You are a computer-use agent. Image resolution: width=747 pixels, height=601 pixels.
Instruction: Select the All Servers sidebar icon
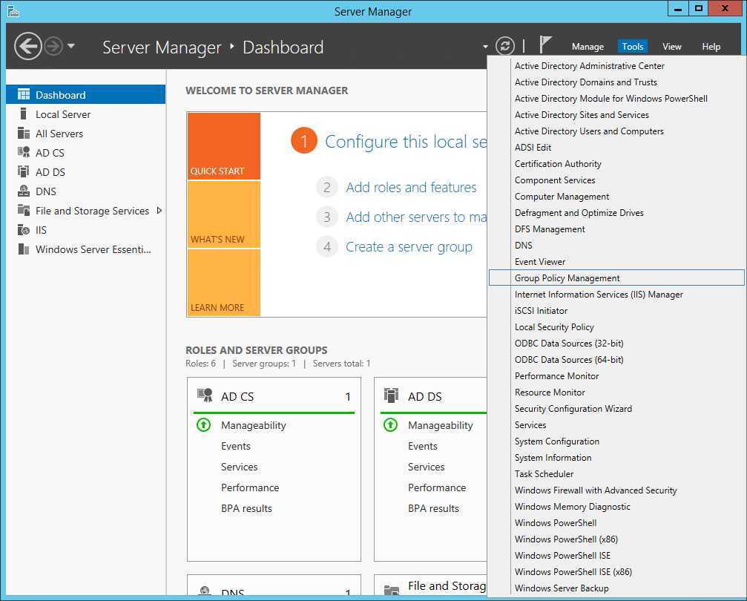click(23, 133)
